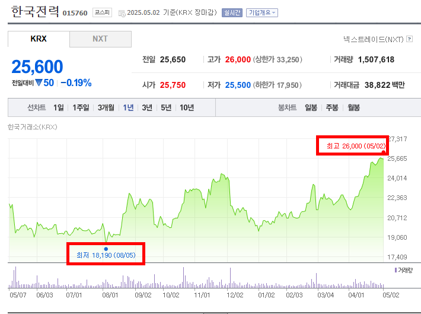Click the volume value 1,507,618

tap(376, 59)
